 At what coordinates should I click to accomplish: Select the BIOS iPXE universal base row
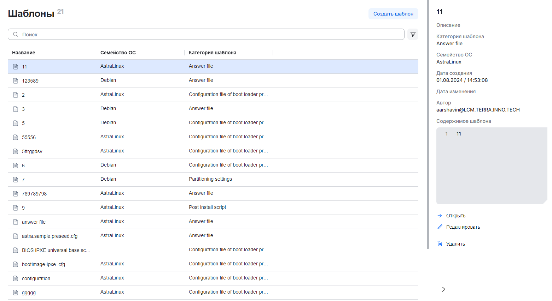click(212, 250)
